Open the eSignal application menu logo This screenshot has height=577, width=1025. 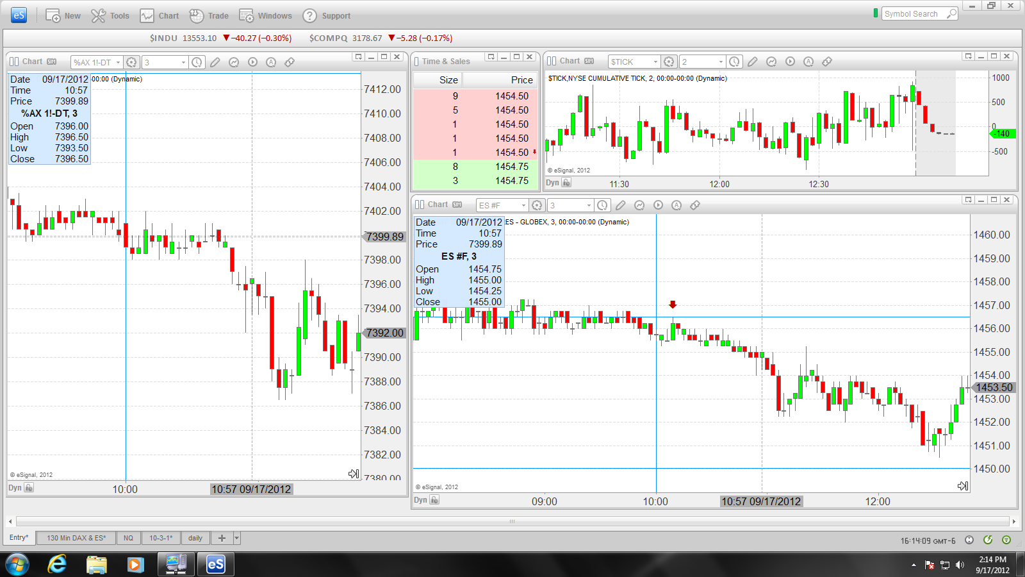tap(19, 15)
